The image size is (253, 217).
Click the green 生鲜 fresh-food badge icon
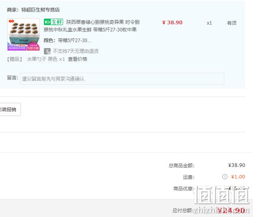click(53, 22)
